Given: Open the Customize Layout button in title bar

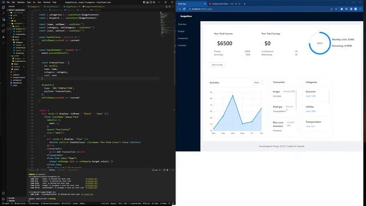Looking at the screenshot, I should (154, 2).
